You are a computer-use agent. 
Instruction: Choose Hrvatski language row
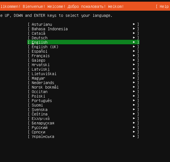coord(83,65)
